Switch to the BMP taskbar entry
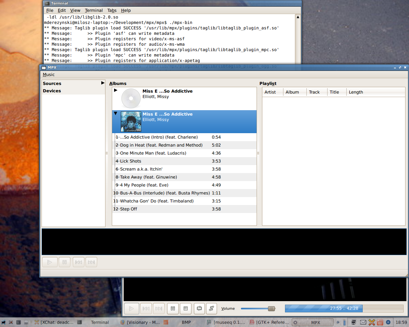This screenshot has height=327, width=409. [x=183, y=322]
